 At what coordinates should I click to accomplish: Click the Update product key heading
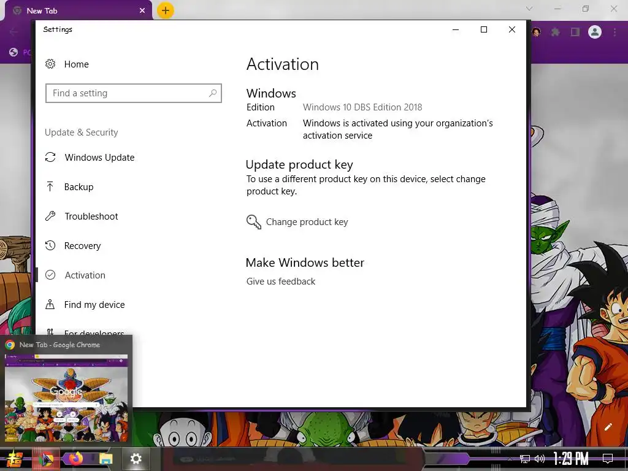(x=299, y=164)
